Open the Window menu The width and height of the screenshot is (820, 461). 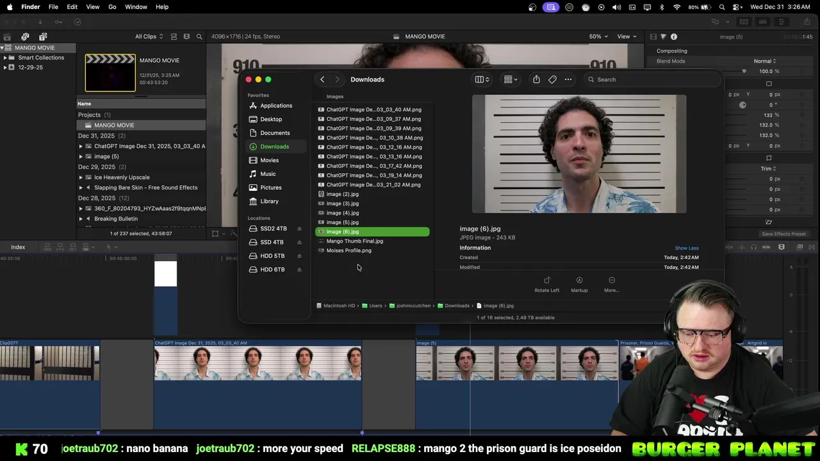click(x=136, y=7)
